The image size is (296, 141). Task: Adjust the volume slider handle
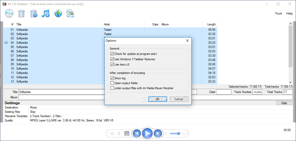click(179, 133)
